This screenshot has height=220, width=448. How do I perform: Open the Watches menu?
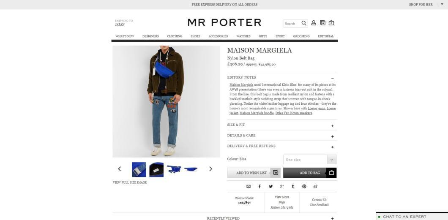pyautogui.click(x=243, y=36)
